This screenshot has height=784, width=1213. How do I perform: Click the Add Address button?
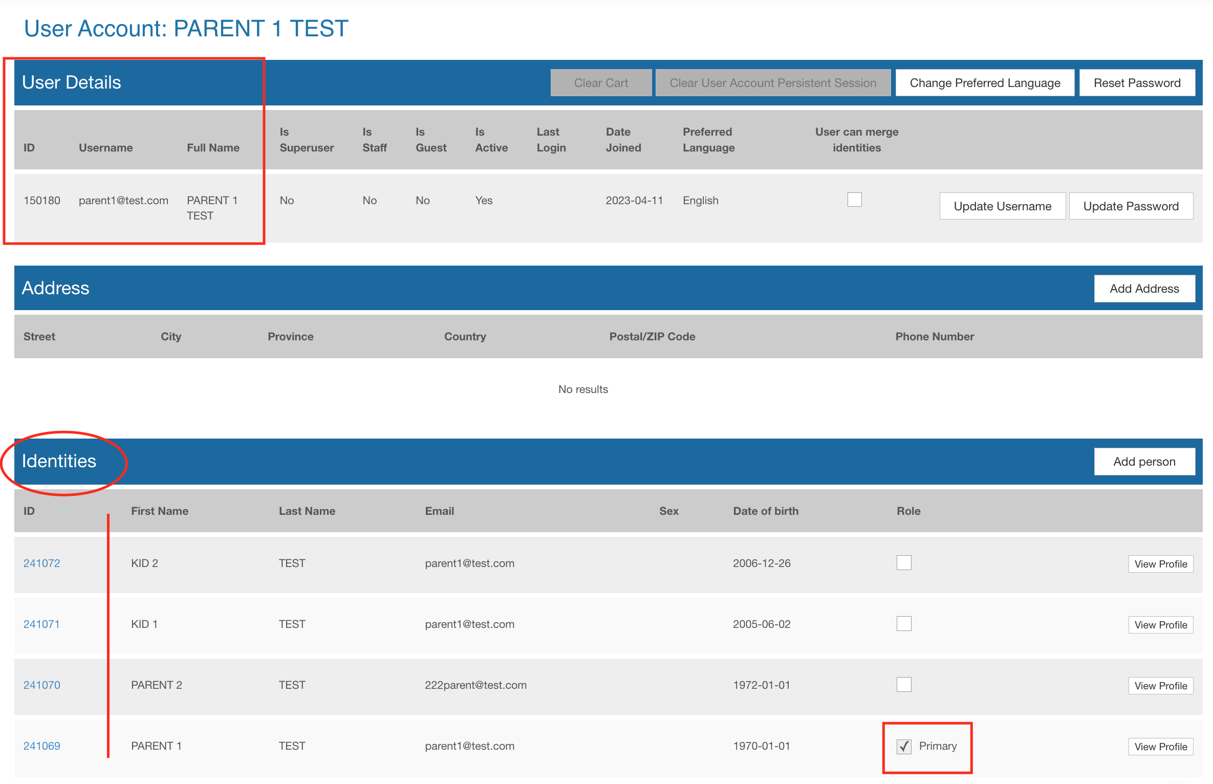(x=1144, y=289)
